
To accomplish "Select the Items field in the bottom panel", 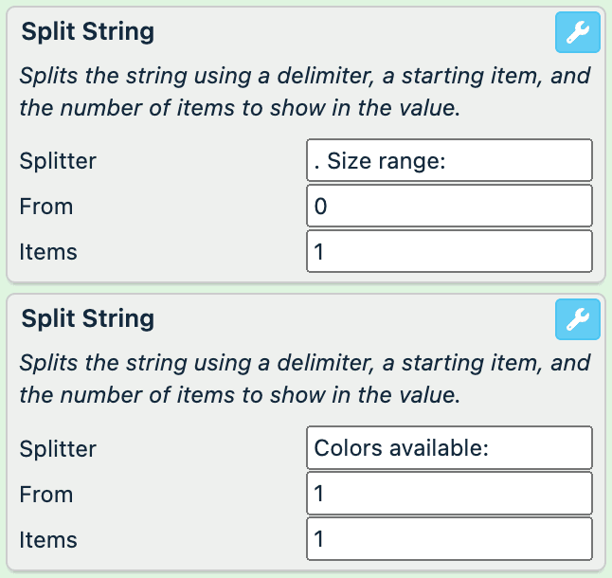I will (x=449, y=539).
